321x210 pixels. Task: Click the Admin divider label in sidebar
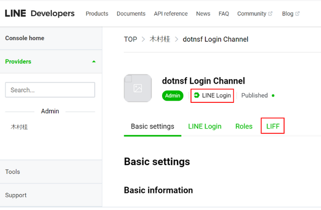[50, 111]
